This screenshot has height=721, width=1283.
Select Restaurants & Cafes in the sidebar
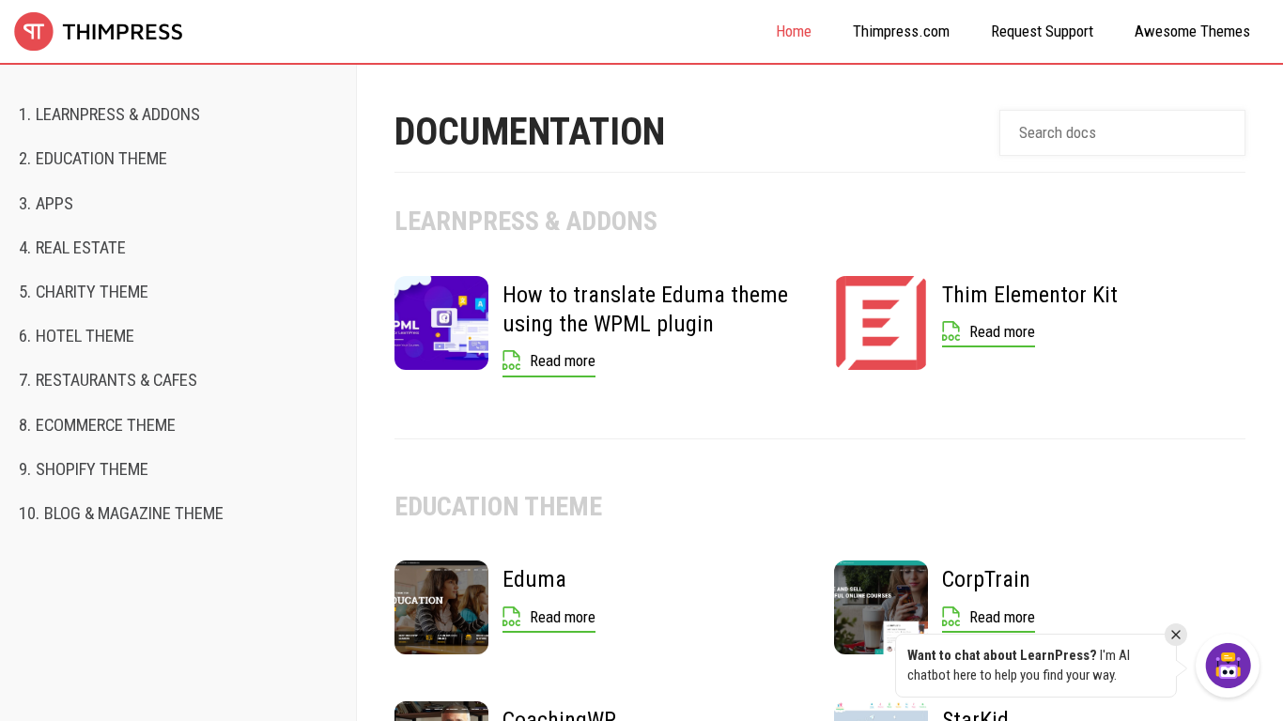(x=108, y=380)
